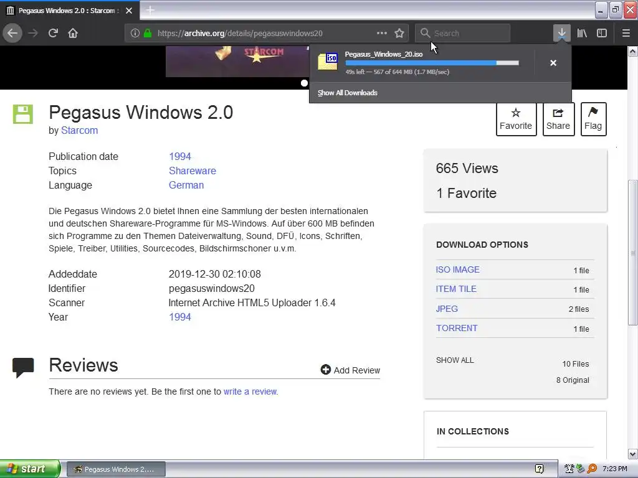The width and height of the screenshot is (638, 478).
Task: Click the Starcom banner thumbnail
Action: pyautogui.click(x=237, y=61)
